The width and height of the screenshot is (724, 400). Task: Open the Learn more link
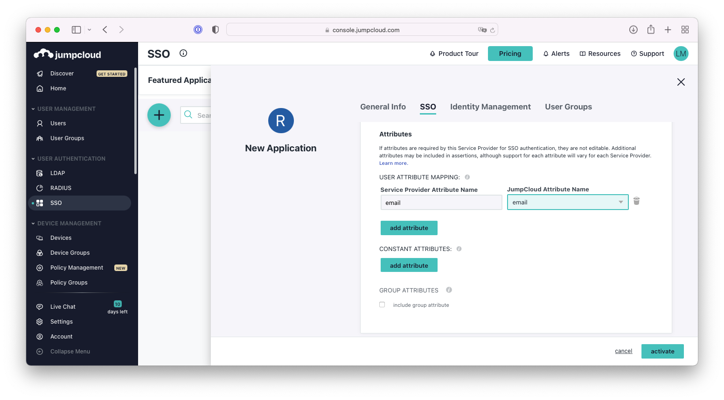393,163
